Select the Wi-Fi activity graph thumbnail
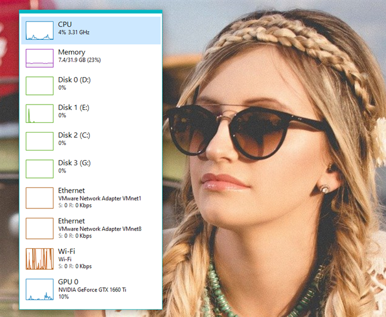386x317 pixels. click(40, 258)
